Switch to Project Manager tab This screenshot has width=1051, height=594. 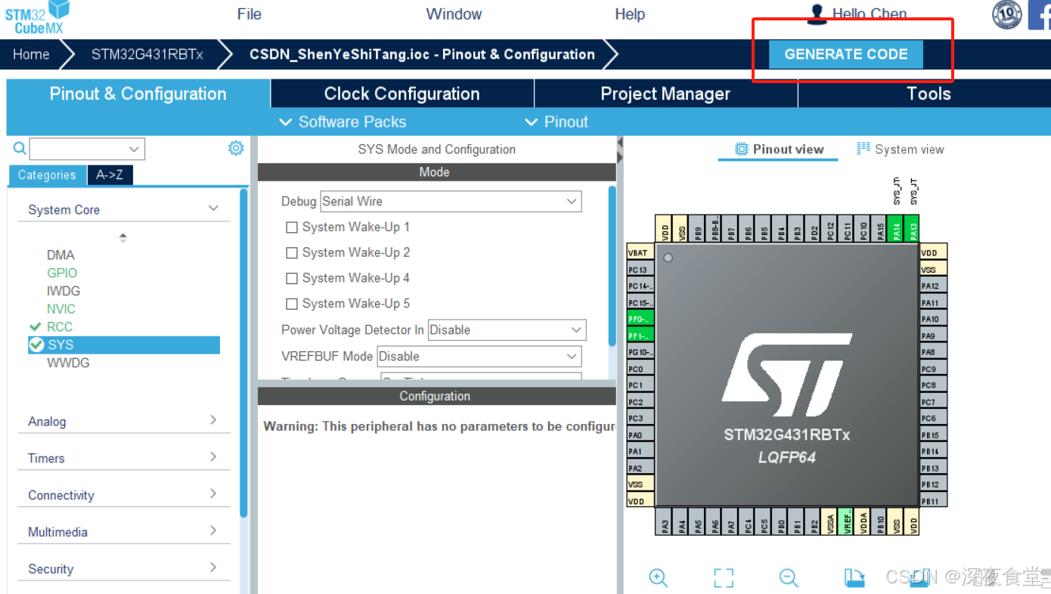665,94
